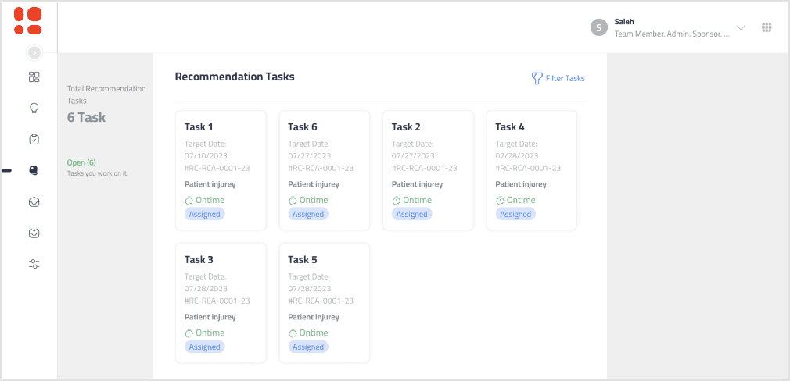Click the Ontime clock icon on Task 5
Viewport: 790px width, 381px height.
[x=293, y=333]
